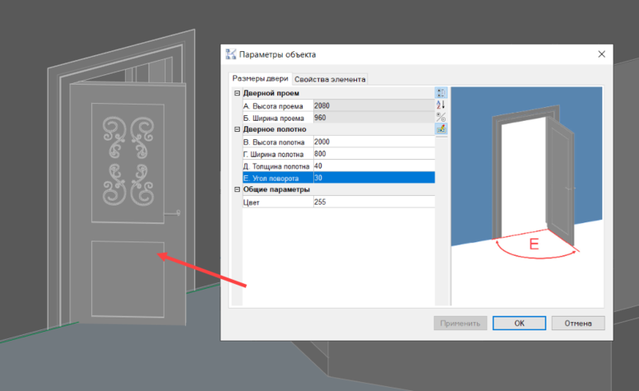The height and width of the screenshot is (391, 639).
Task: Click the Цвет value 255
Action: (374, 202)
